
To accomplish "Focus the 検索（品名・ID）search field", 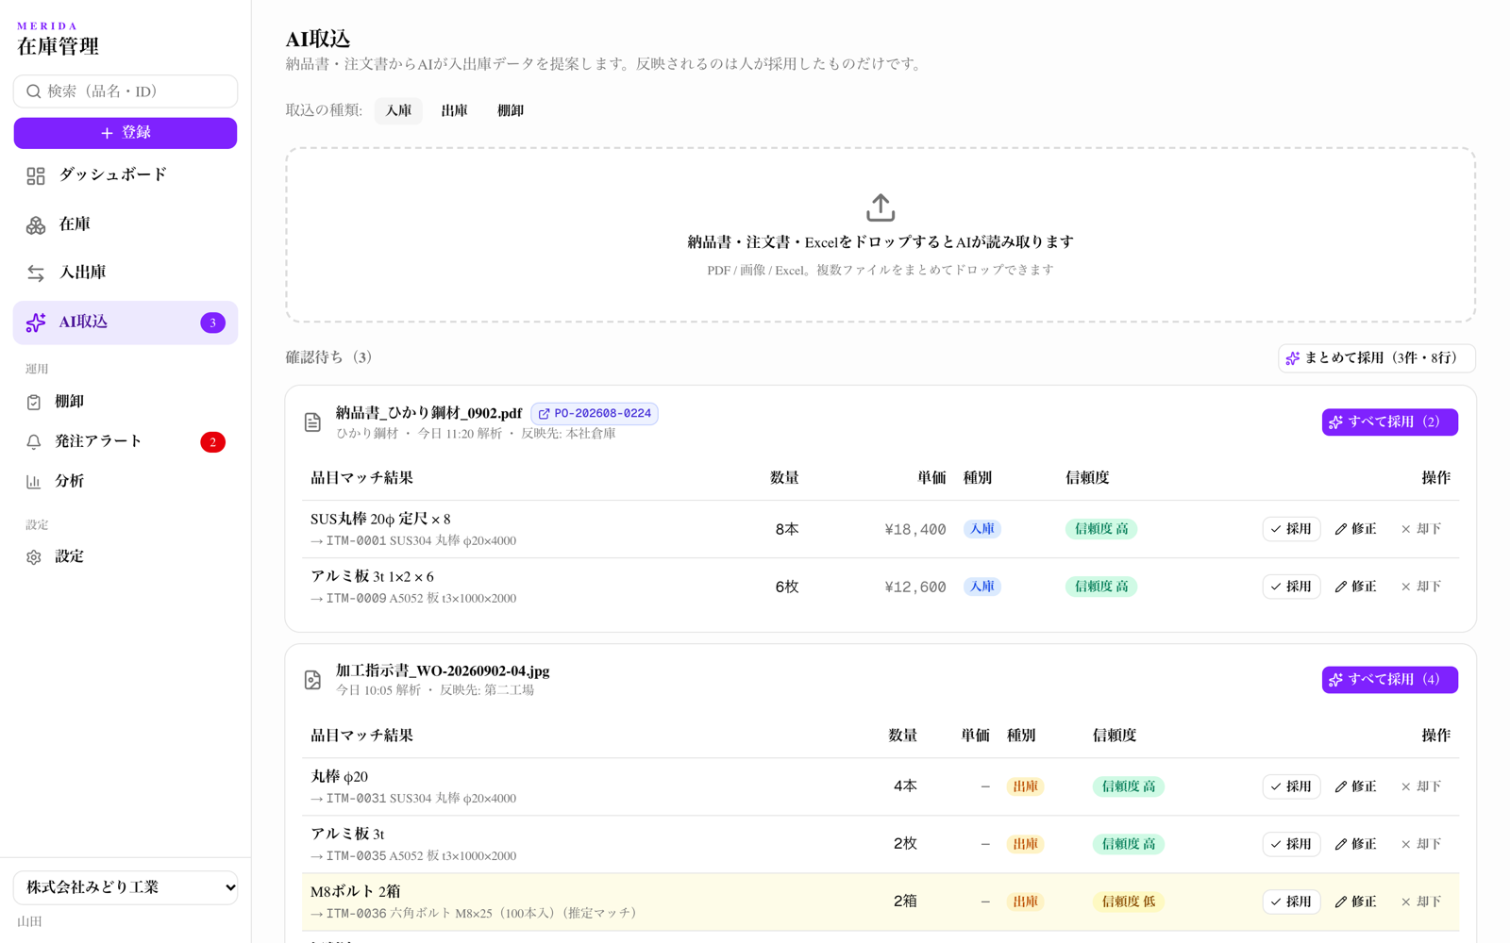I will coord(126,91).
